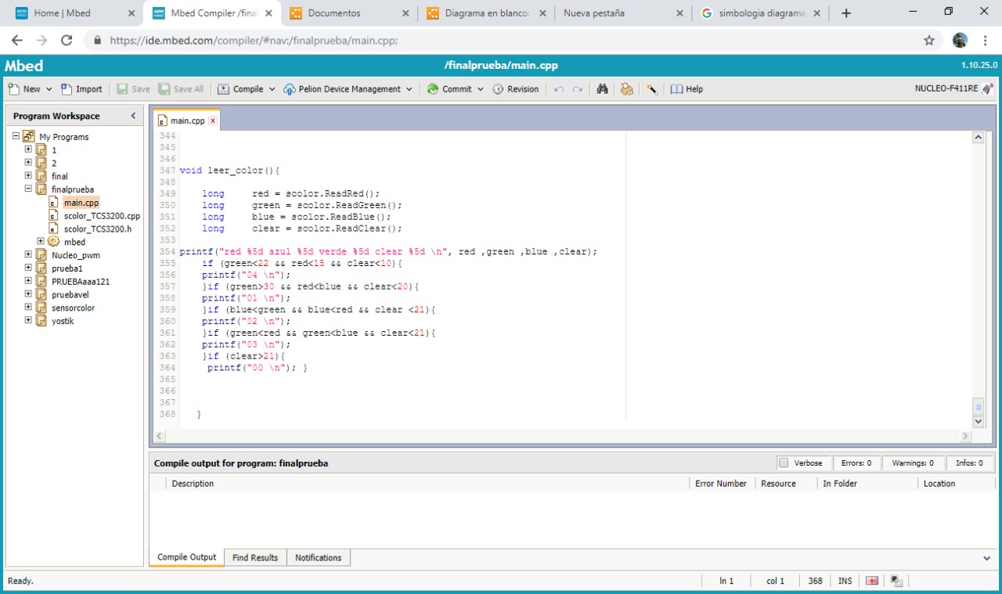Open scolor_TCS3200.cpp file in workspace
The image size is (1002, 594).
[x=102, y=215]
